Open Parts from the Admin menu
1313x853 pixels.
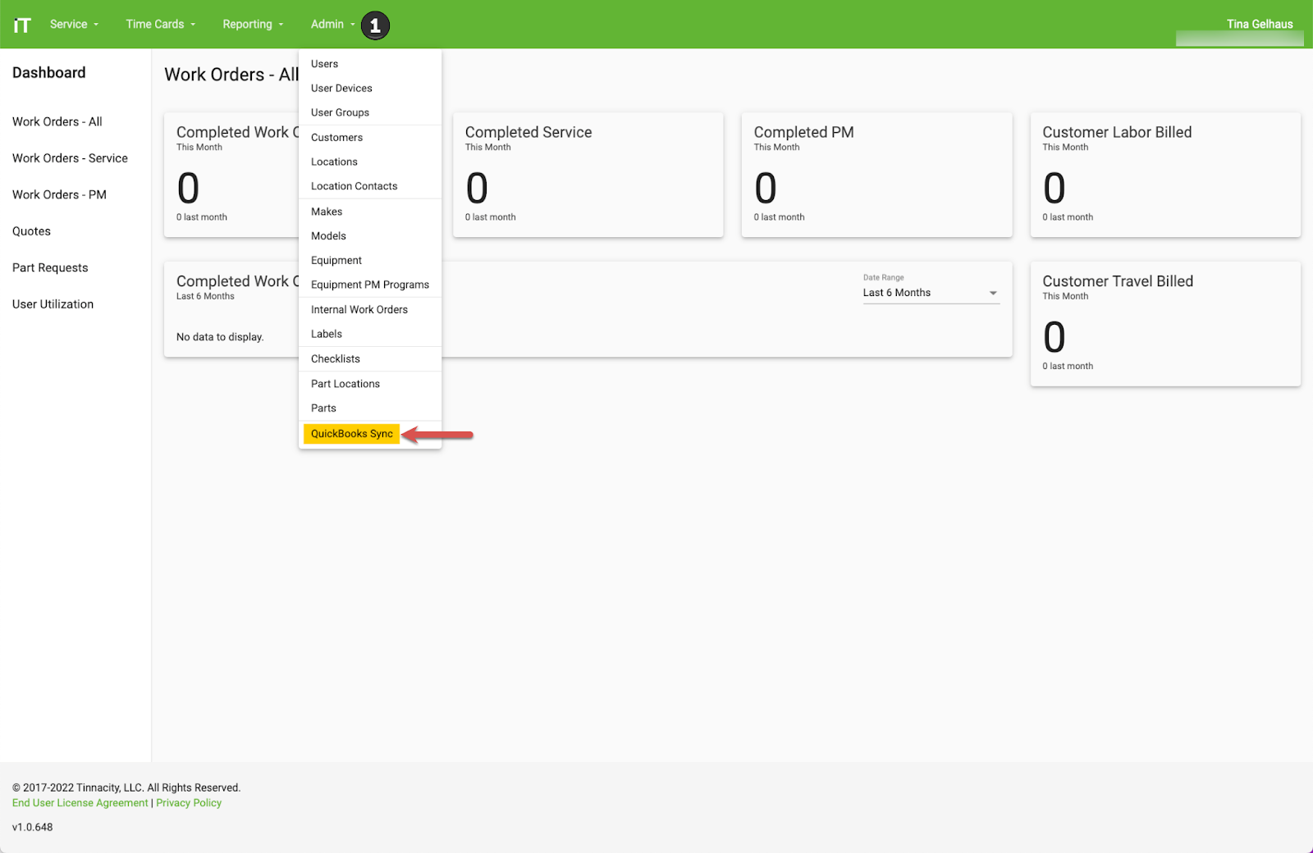(370, 408)
